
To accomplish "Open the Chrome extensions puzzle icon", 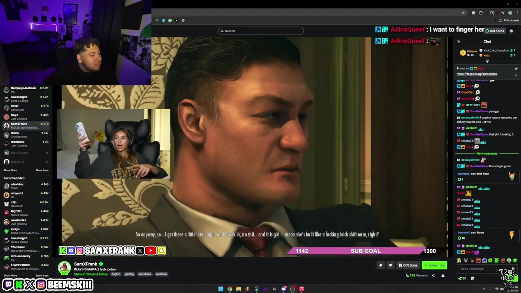I will (x=481, y=13).
